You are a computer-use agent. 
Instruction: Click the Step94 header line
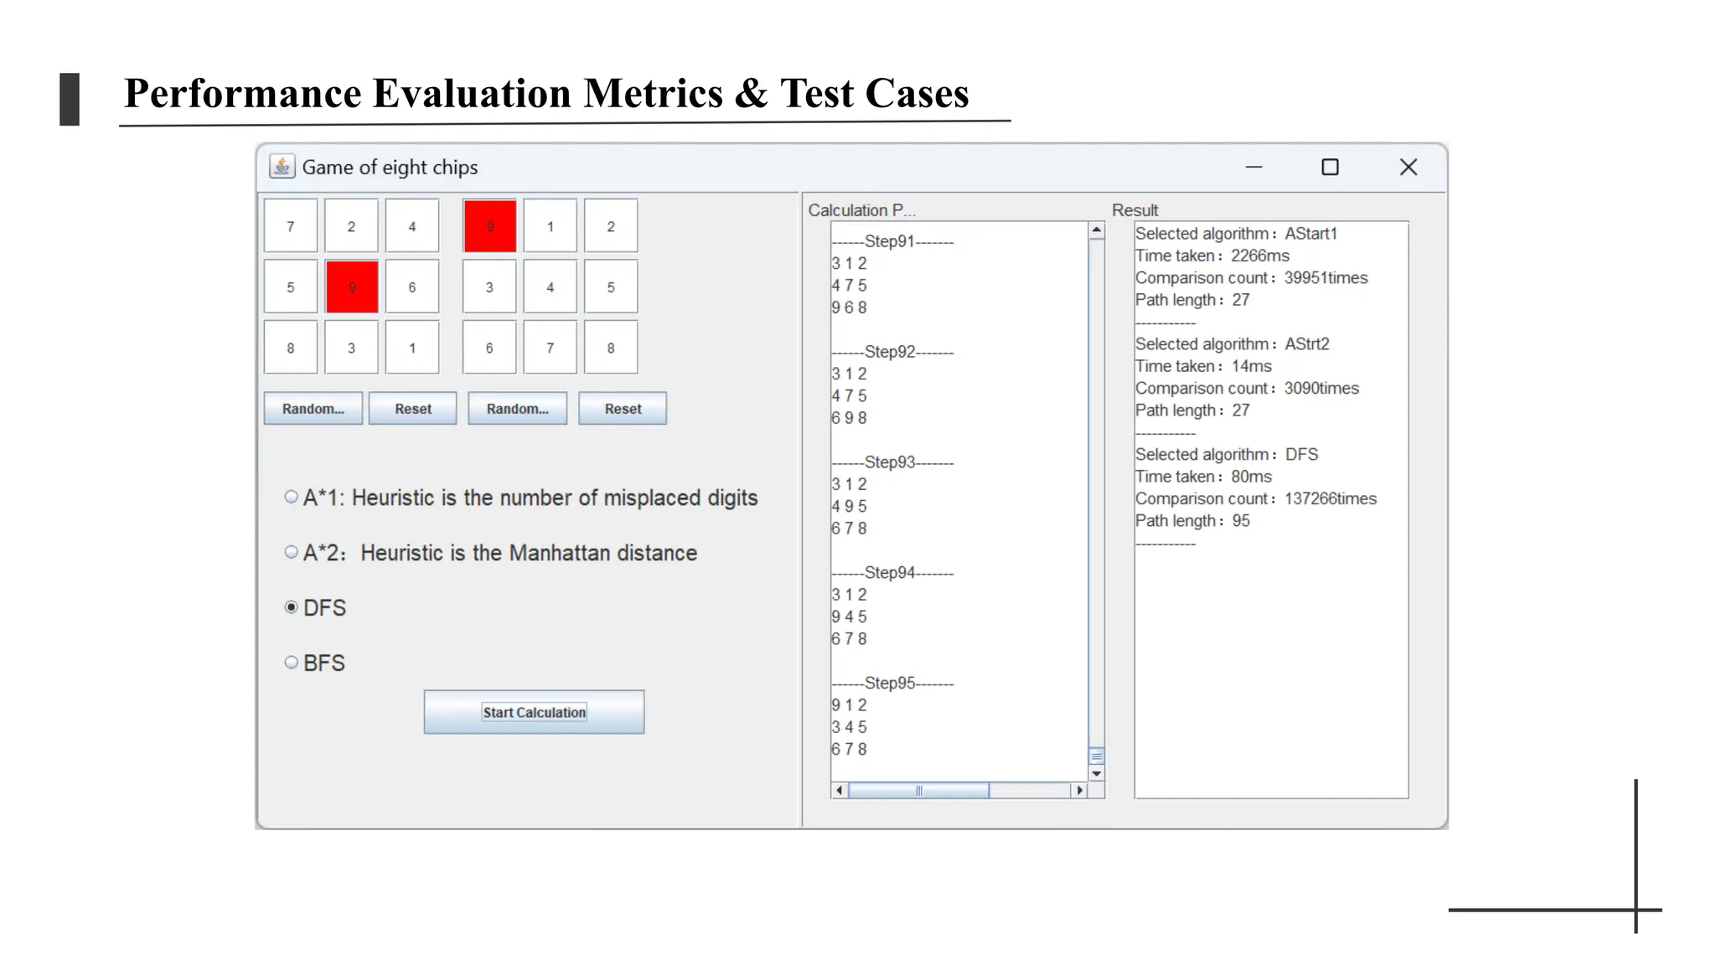click(892, 573)
